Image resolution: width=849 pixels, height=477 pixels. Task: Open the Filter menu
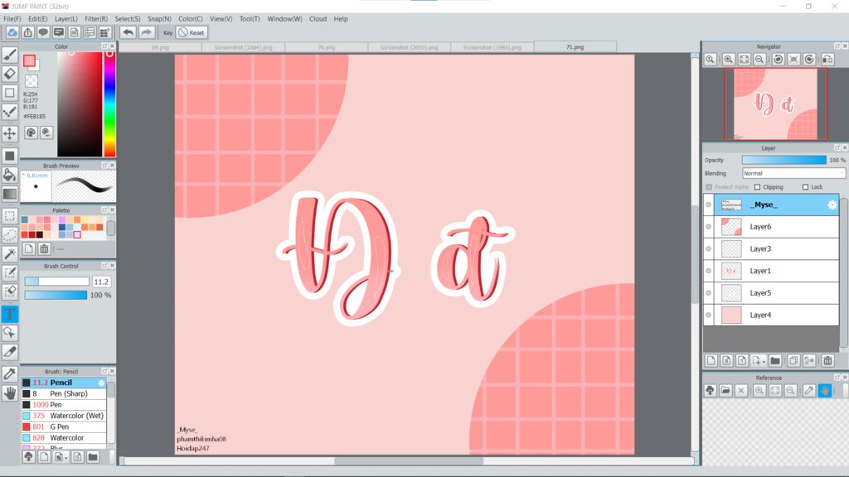(x=96, y=19)
